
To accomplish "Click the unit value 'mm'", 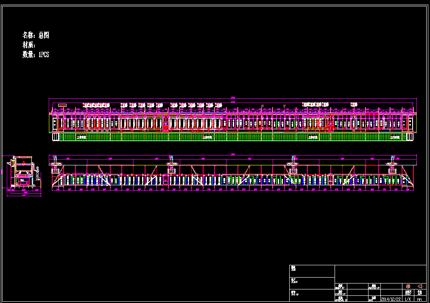I will pos(419,300).
